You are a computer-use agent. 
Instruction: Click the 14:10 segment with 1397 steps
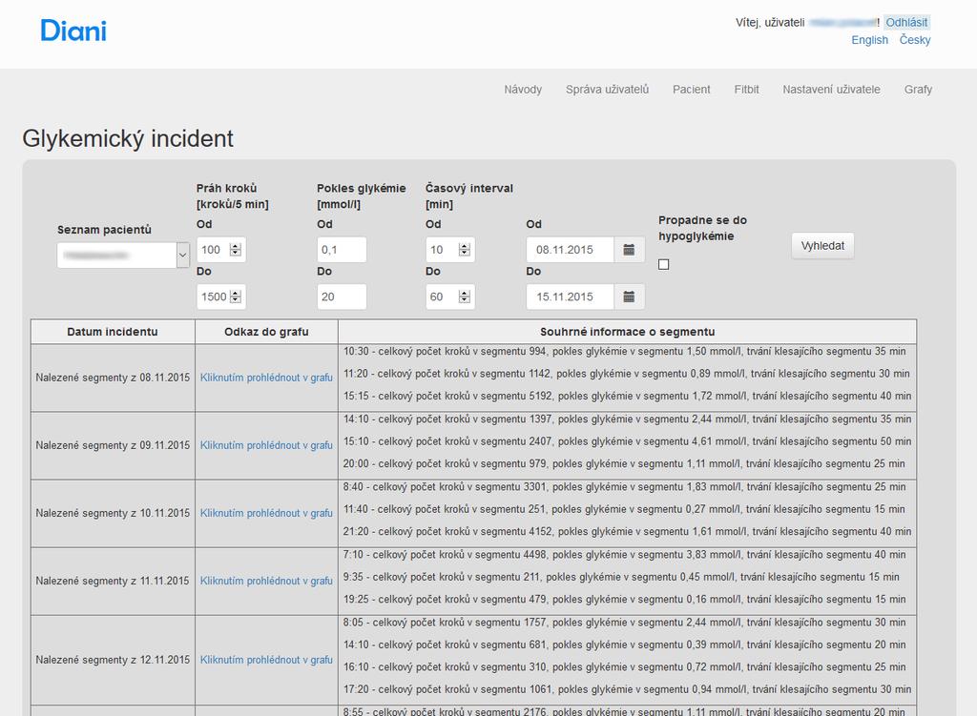(628, 419)
